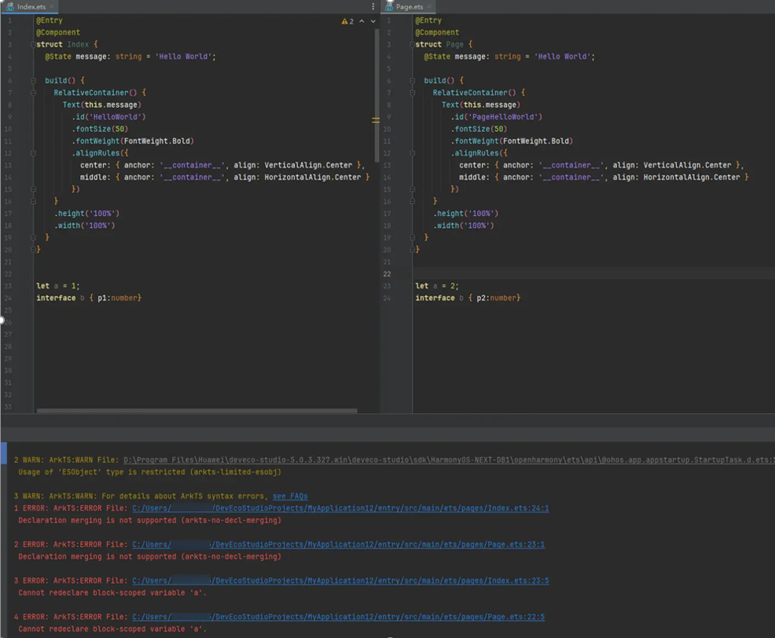This screenshot has height=638, width=775.
Task: Open the three-dot editor tab options menu
Action: pyautogui.click(x=373, y=6)
